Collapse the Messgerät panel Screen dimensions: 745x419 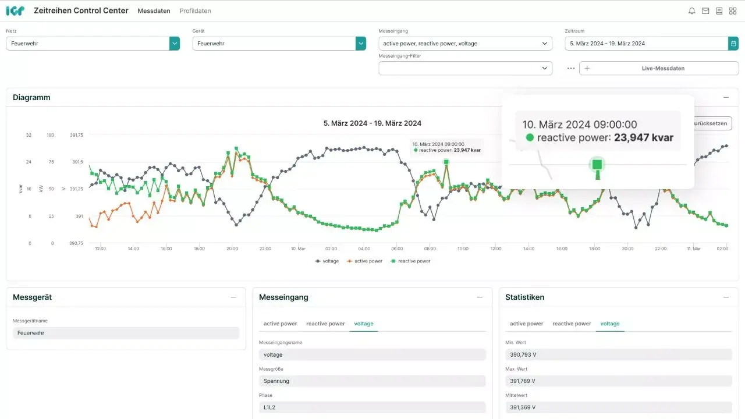click(233, 297)
